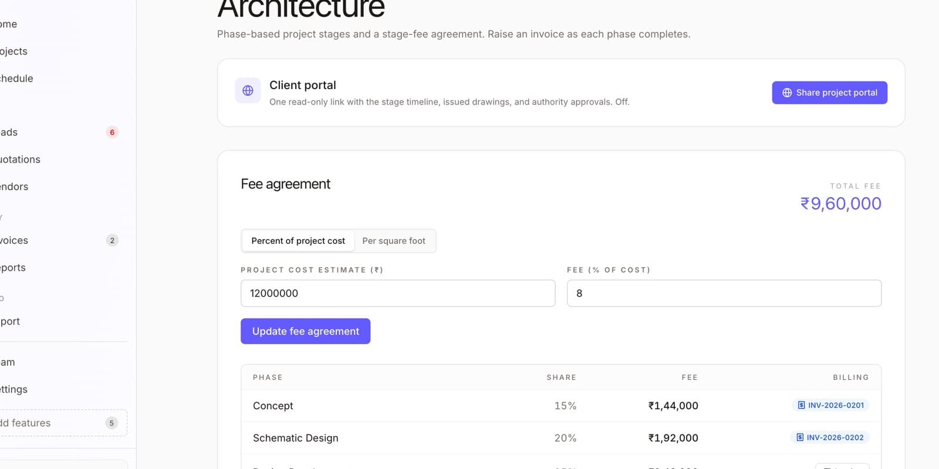Screen dimensions: 939x469
Task: Go to Home in the sidebar
Action: [x=9, y=24]
